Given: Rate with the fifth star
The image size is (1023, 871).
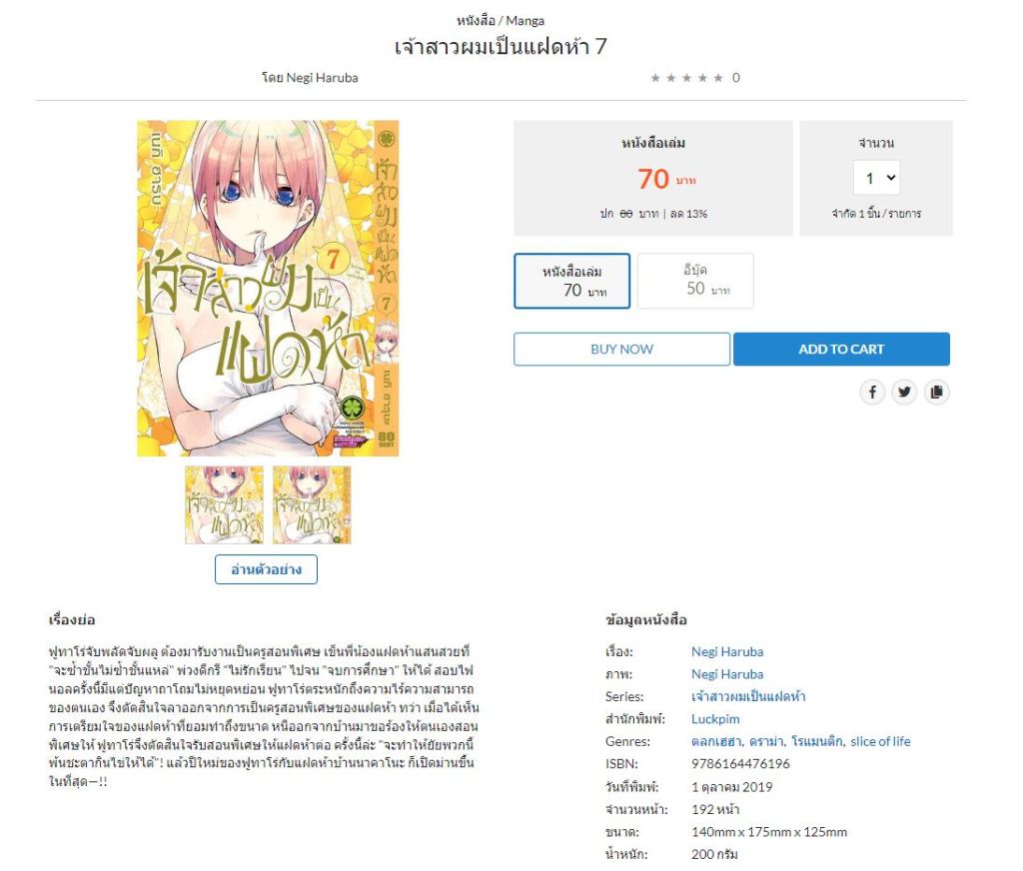Looking at the screenshot, I should coord(717,78).
